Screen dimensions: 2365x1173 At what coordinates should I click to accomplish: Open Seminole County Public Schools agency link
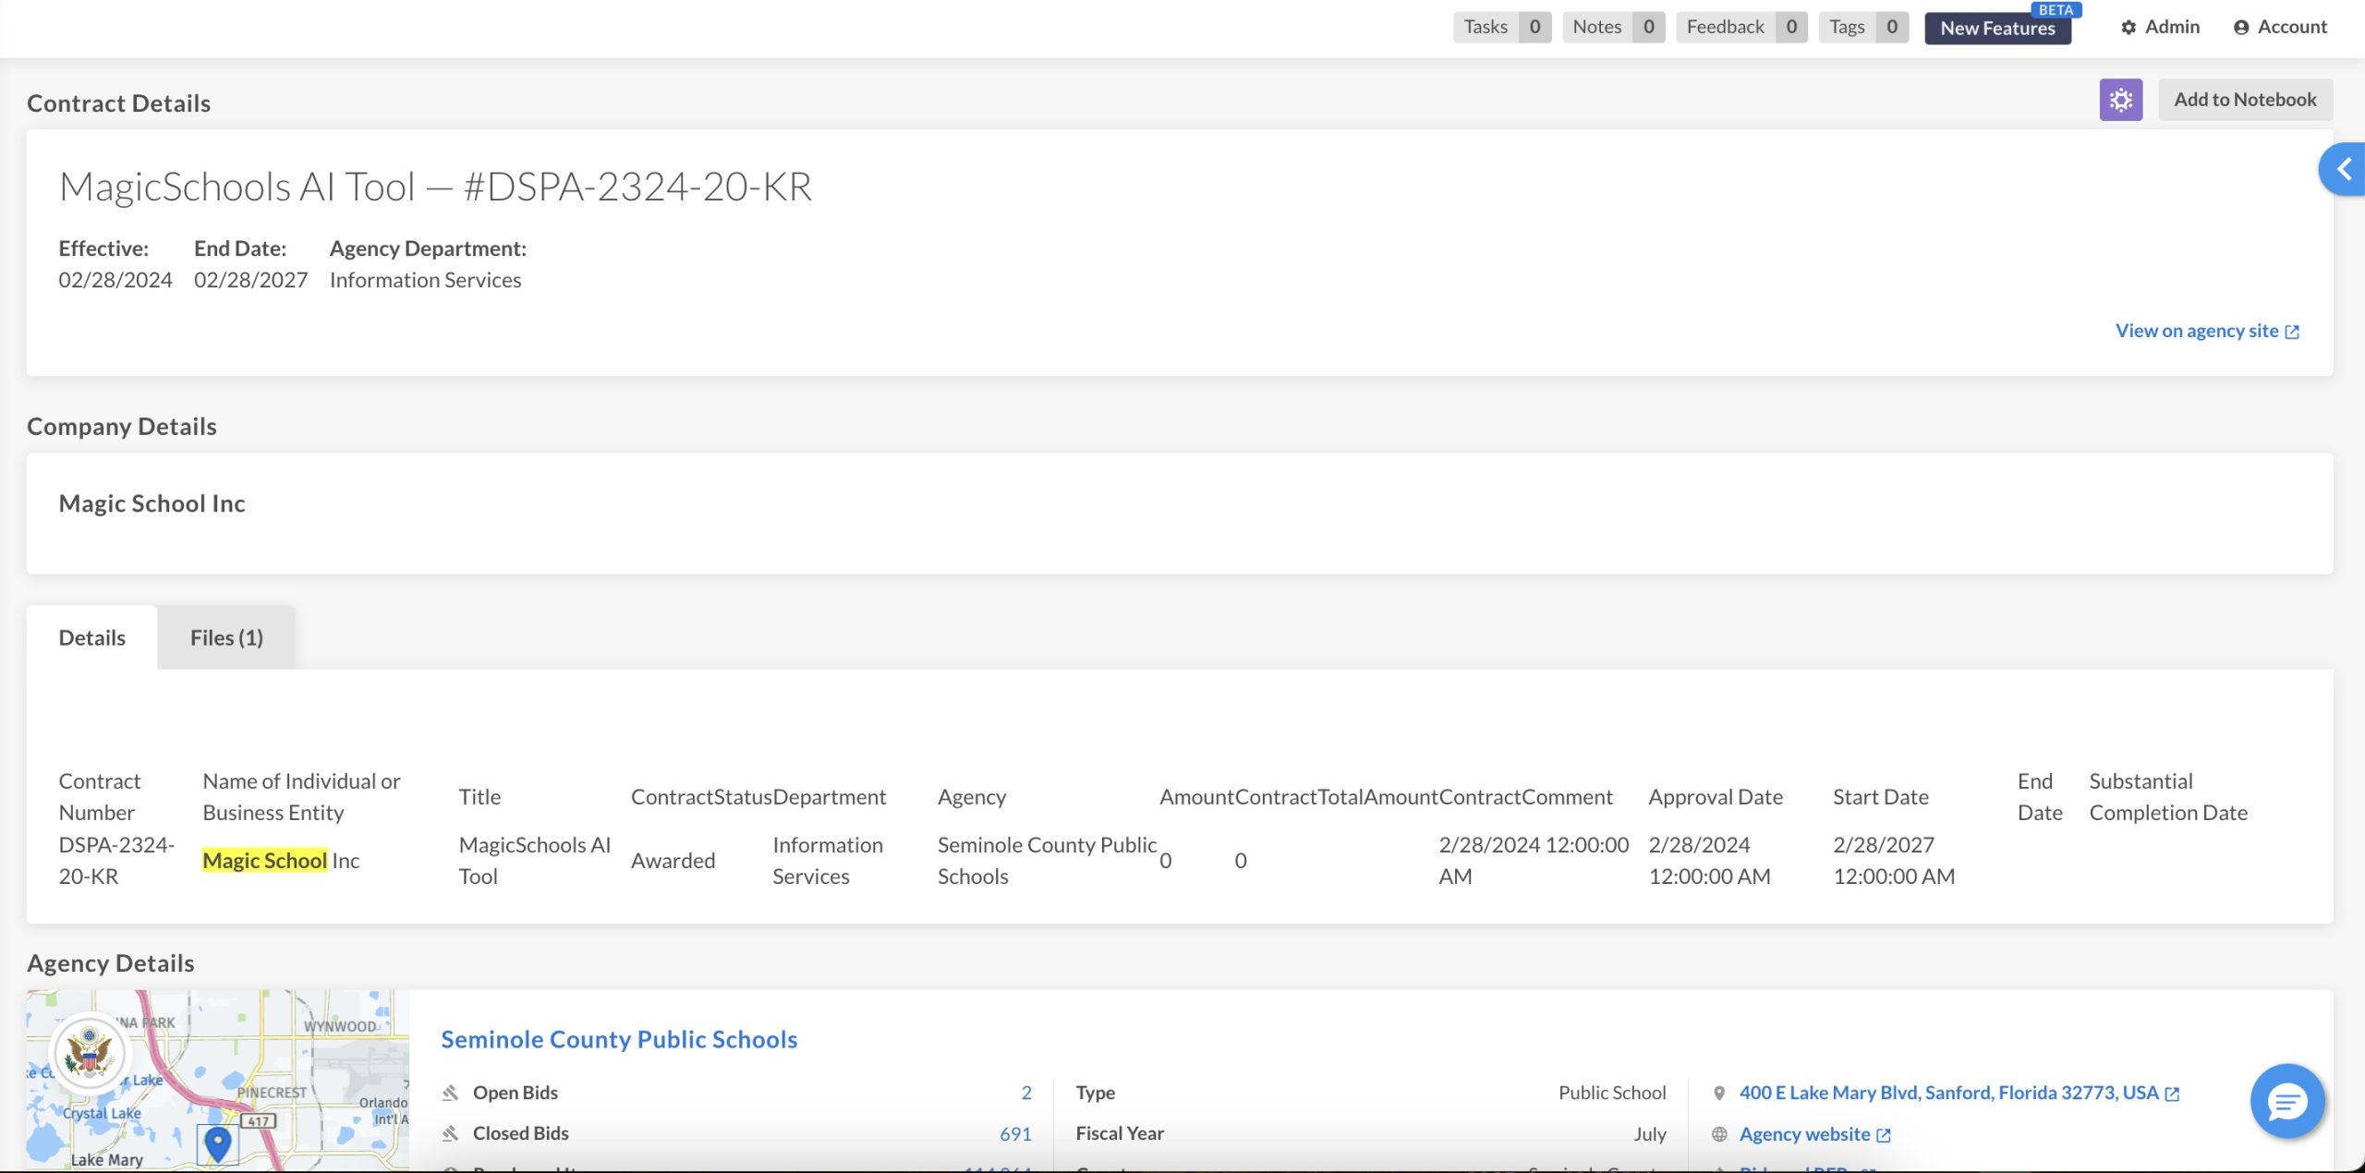619,1040
